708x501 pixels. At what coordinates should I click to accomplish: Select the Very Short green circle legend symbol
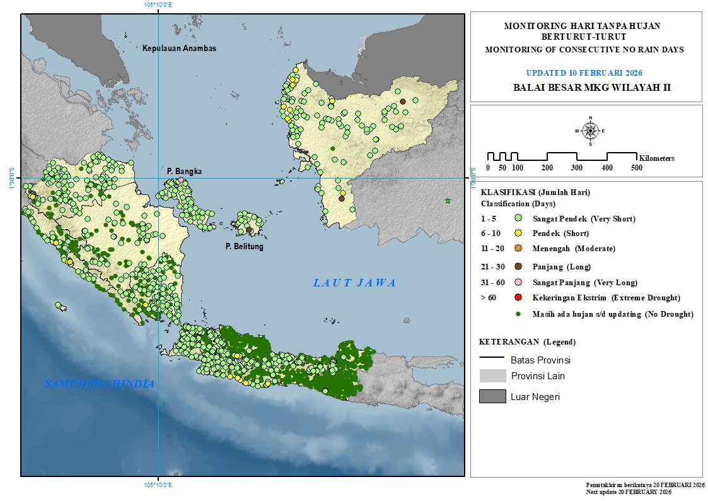[x=518, y=219]
